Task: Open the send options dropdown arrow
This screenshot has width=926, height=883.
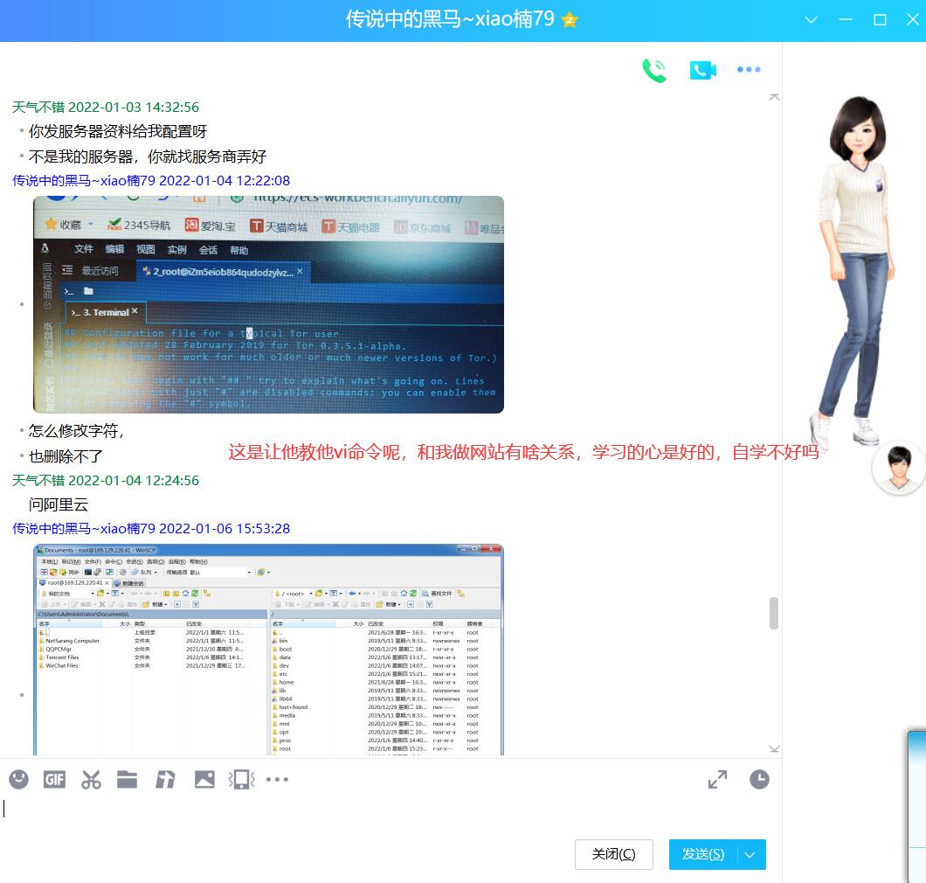Action: pyautogui.click(x=750, y=855)
